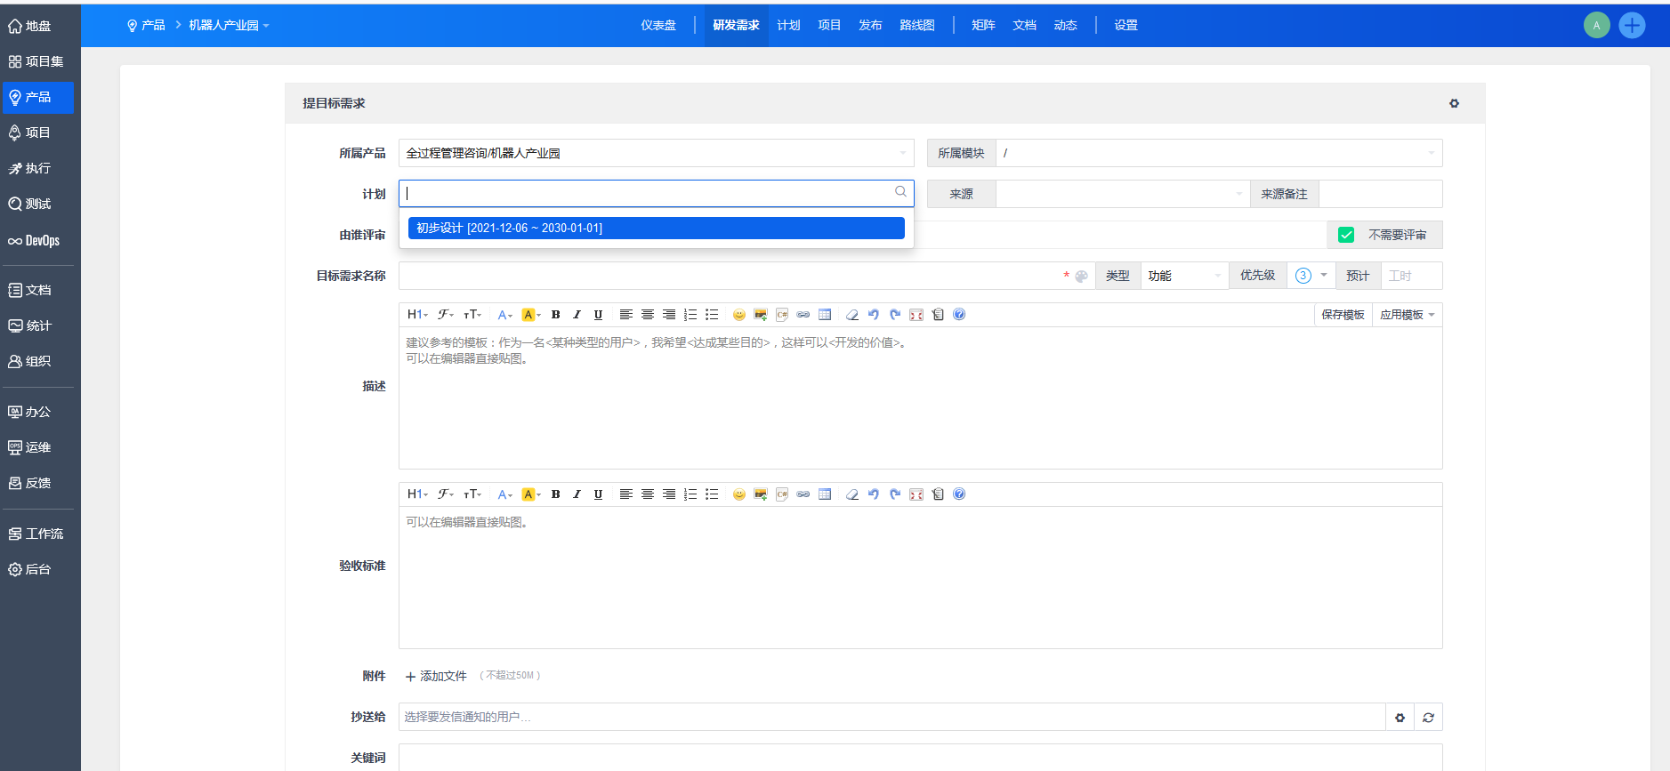
Task: Toggle underline in 验收标准 editor toolbar
Action: coord(598,494)
